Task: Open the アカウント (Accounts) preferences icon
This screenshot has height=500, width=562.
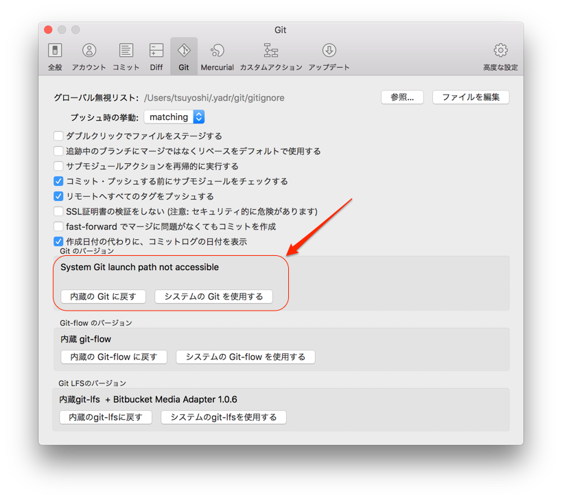Action: (x=89, y=57)
